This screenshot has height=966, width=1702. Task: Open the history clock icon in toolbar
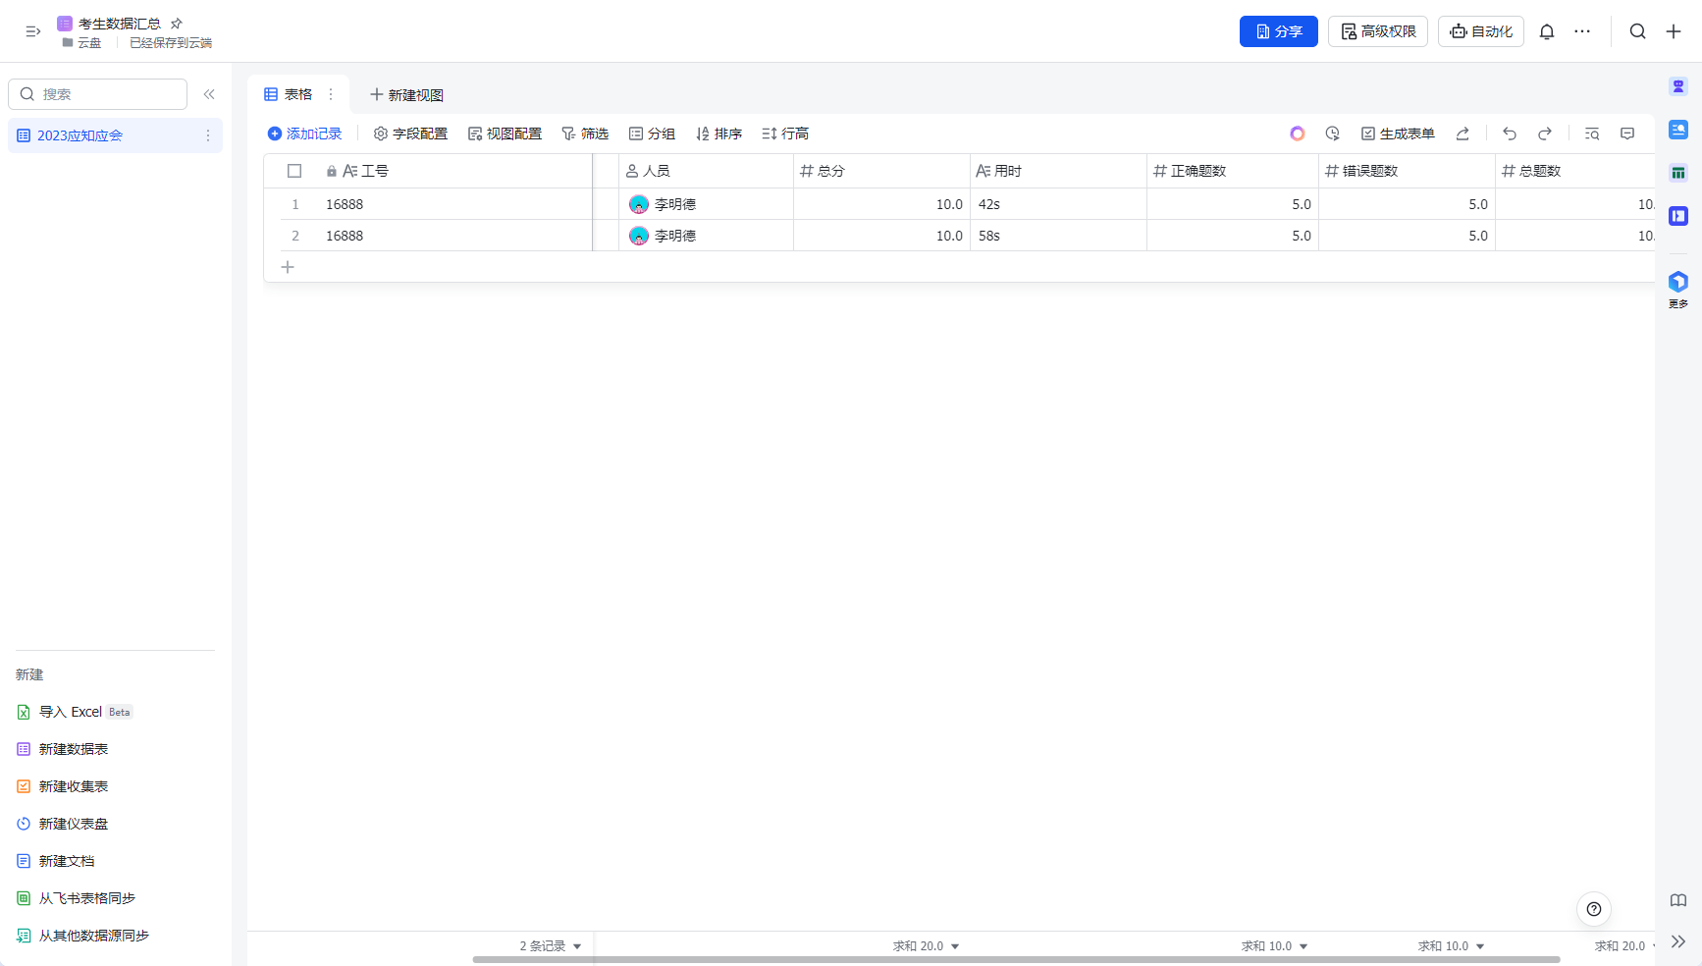(1333, 134)
